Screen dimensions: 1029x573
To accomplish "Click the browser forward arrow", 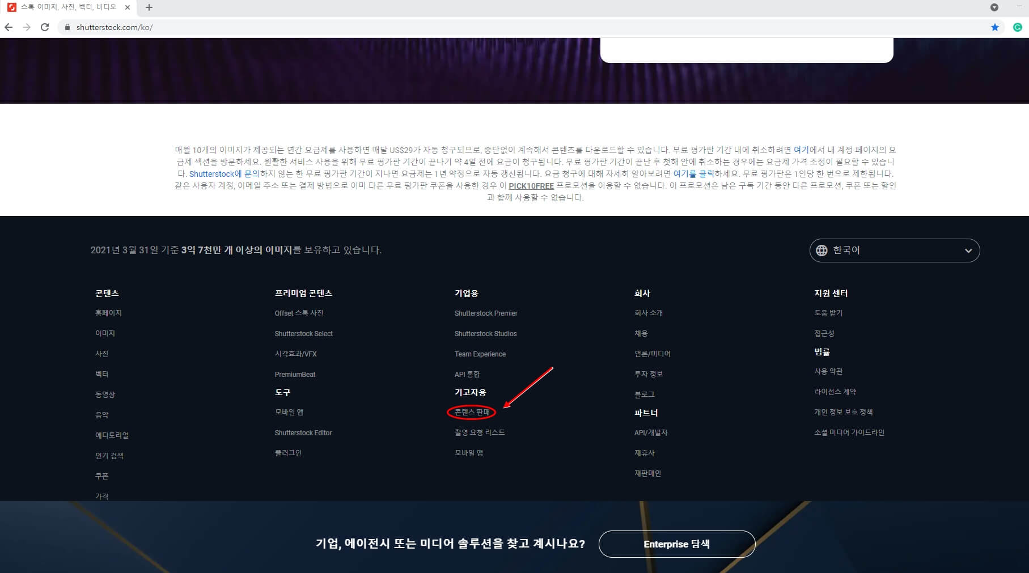I will coord(27,27).
